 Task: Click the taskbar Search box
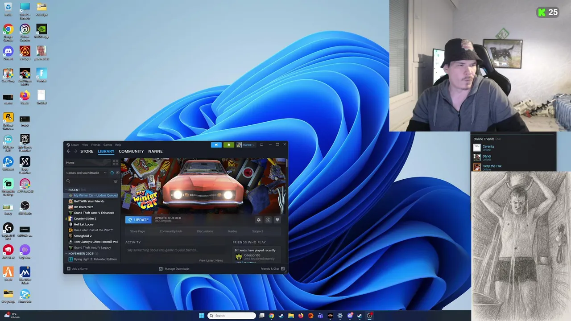[232, 316]
